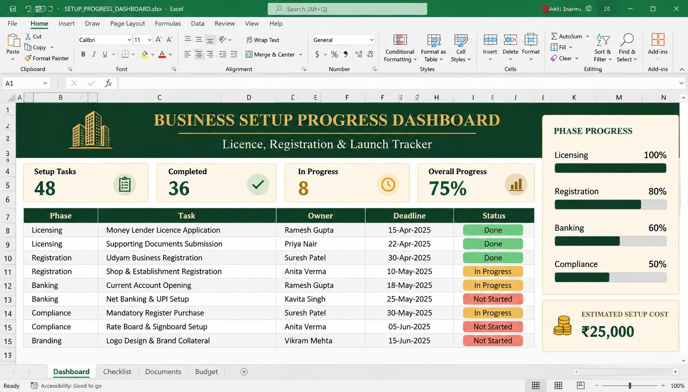Open the Calibri font name dropdown
This screenshot has width=688, height=392.
tap(129, 40)
